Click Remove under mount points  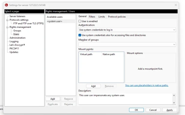(x=109, y=86)
